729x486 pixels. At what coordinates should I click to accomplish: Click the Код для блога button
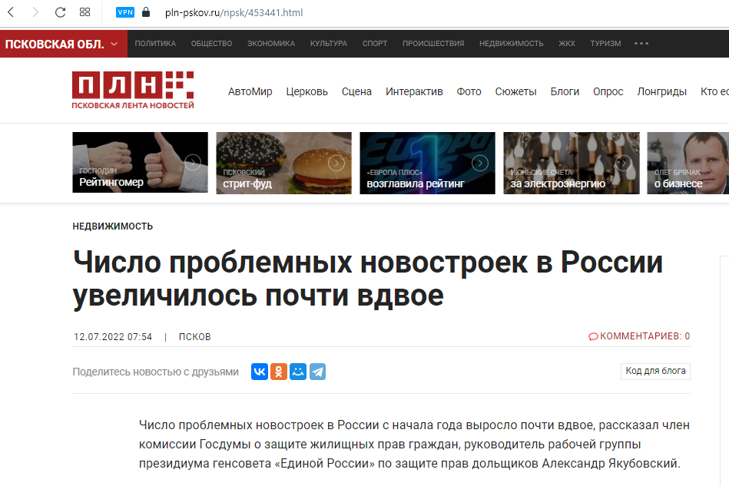655,371
